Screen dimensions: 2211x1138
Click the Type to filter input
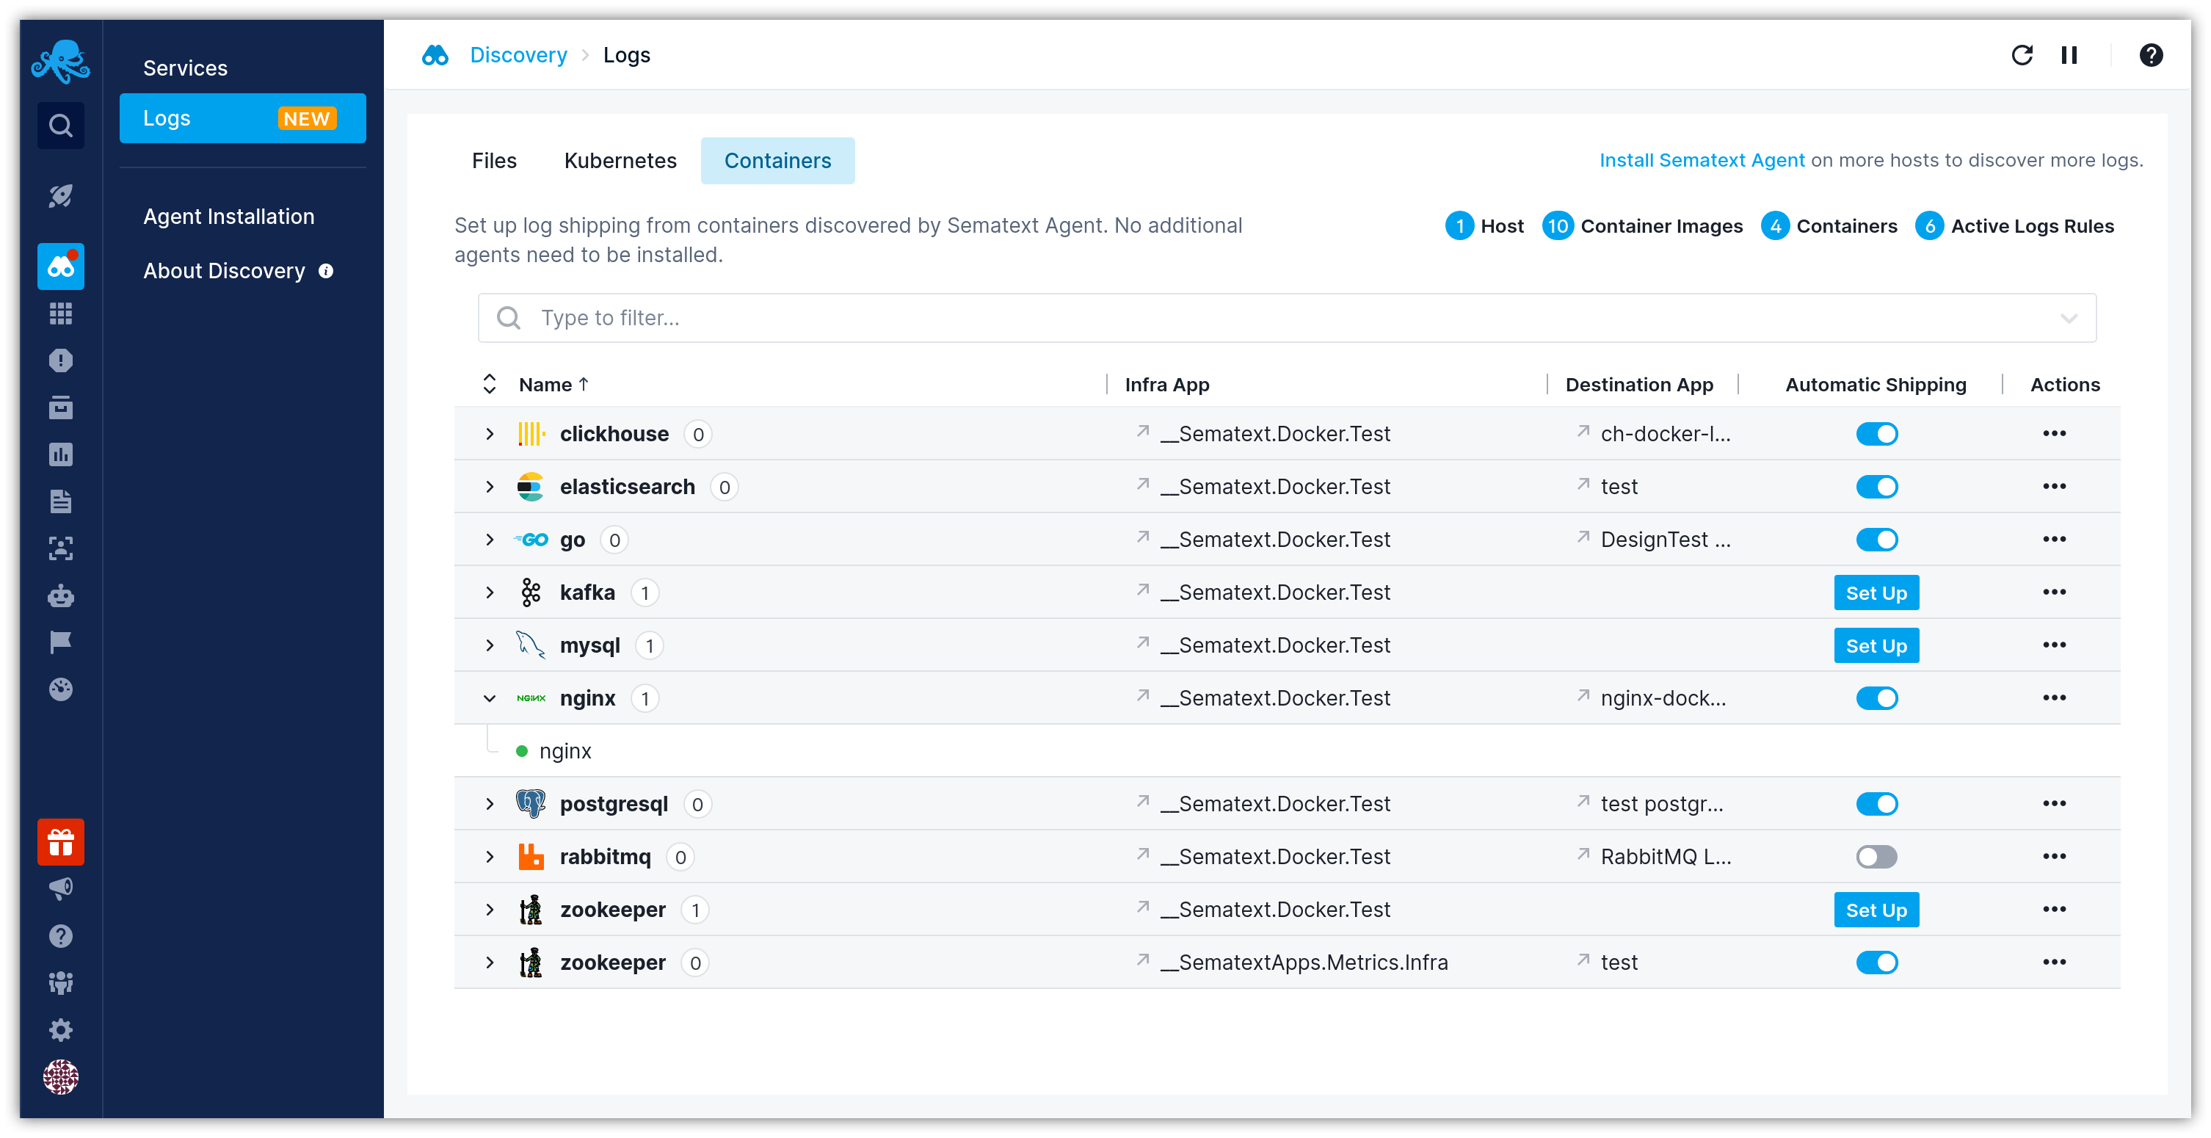[1202, 319]
